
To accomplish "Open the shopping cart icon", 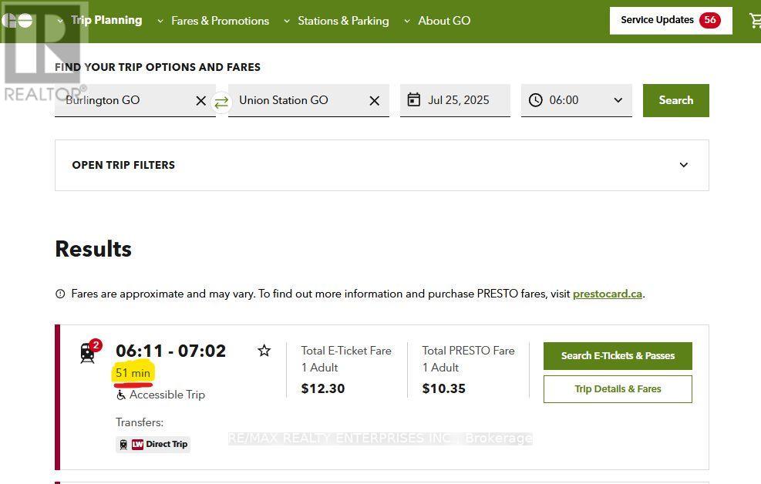I will pyautogui.click(x=755, y=20).
